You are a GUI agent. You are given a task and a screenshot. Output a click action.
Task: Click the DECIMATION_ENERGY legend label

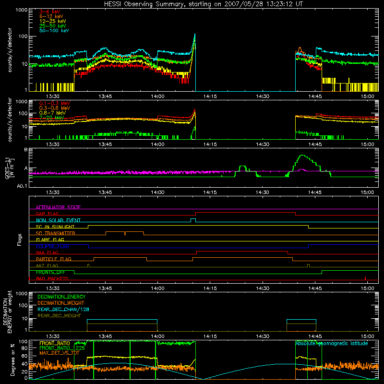point(61,297)
